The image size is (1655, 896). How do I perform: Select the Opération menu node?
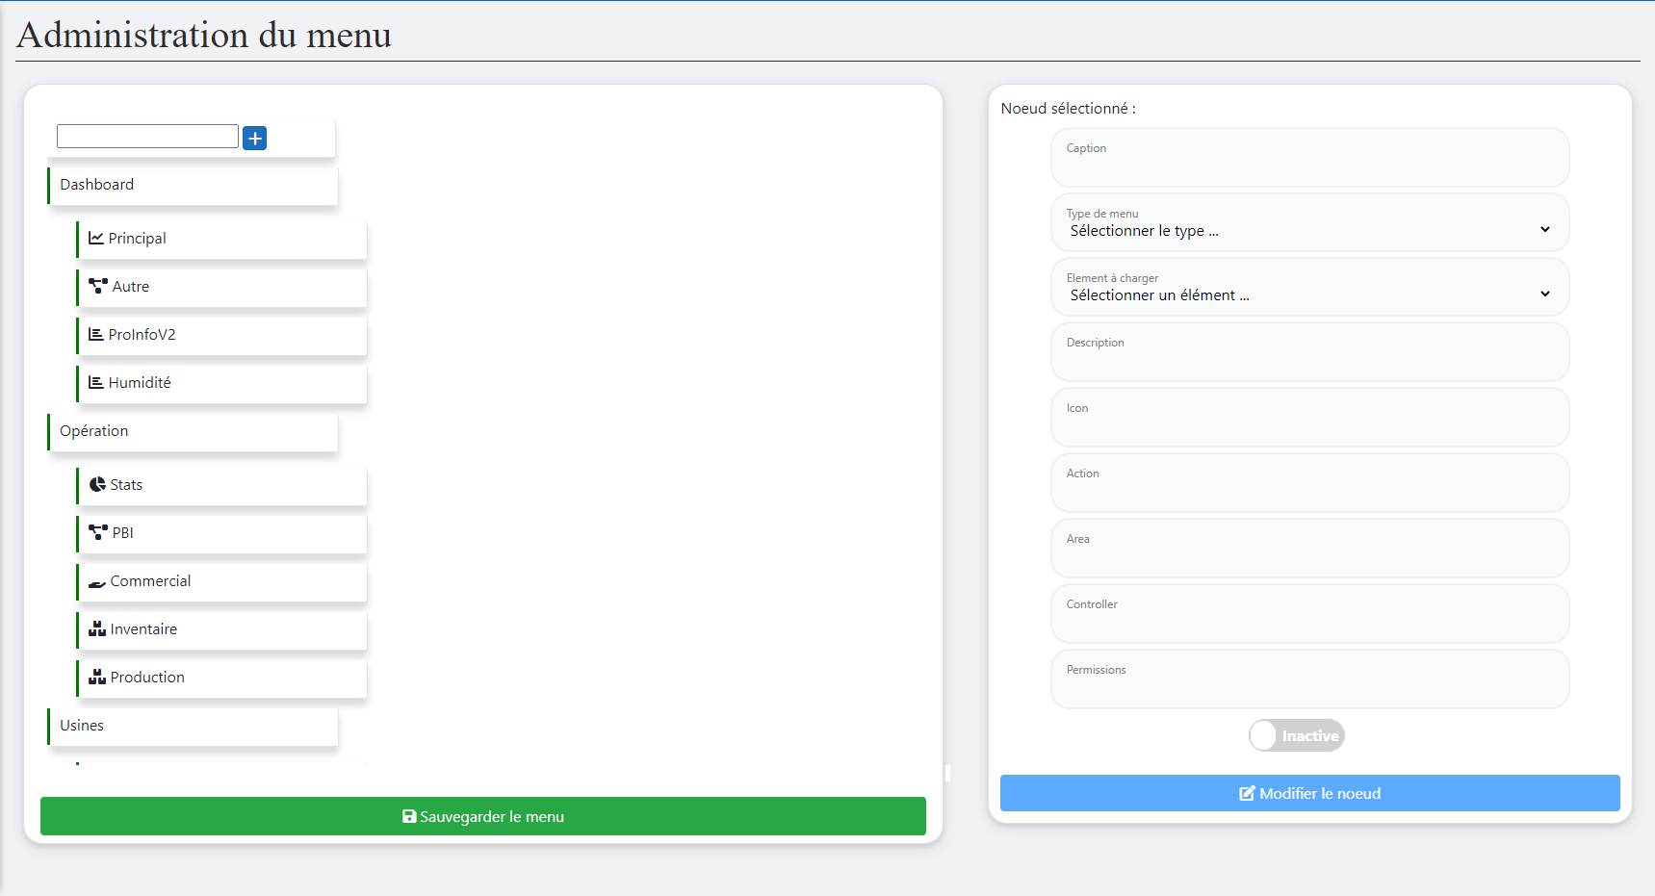193,431
